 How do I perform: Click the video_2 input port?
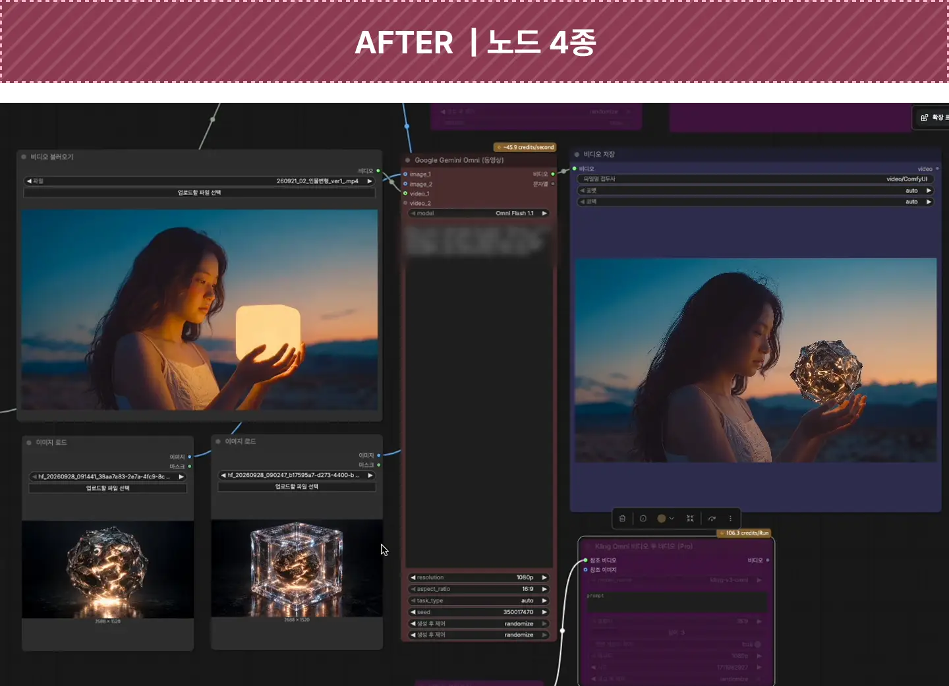pyautogui.click(x=405, y=203)
